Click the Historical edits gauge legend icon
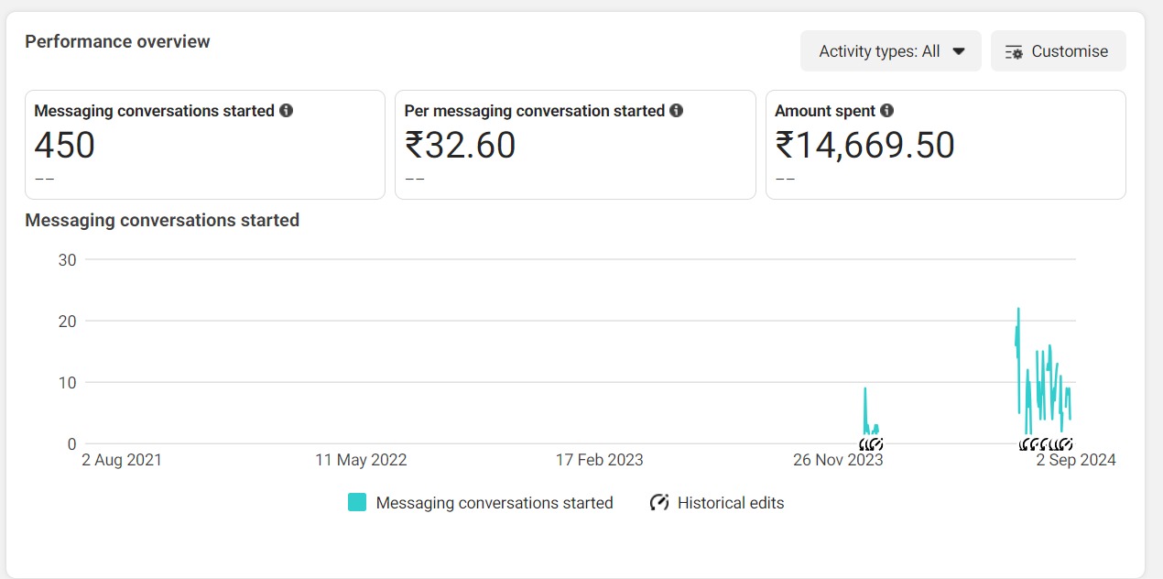The width and height of the screenshot is (1163, 579). [658, 502]
